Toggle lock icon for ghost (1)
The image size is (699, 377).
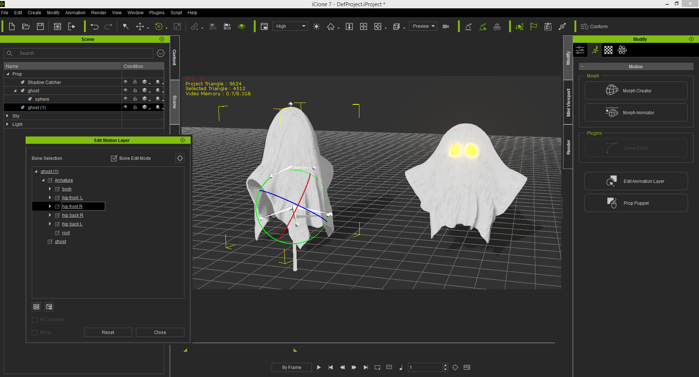click(135, 107)
